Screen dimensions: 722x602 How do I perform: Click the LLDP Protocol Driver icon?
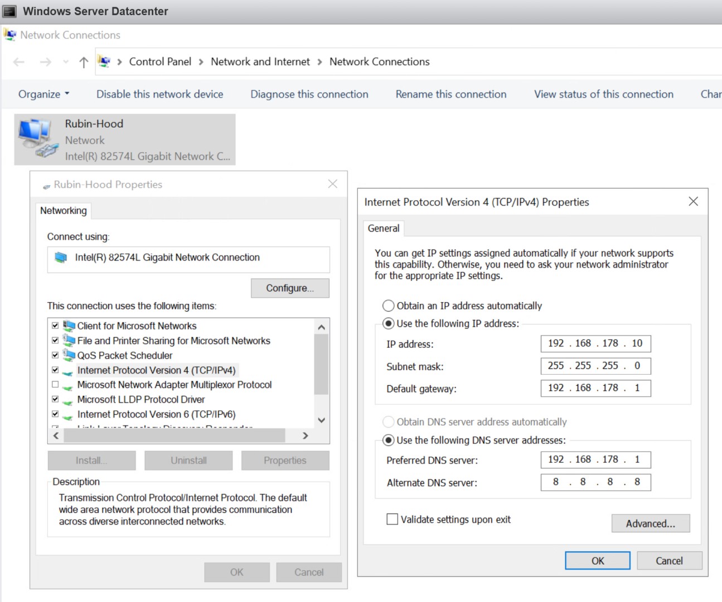tap(67, 401)
